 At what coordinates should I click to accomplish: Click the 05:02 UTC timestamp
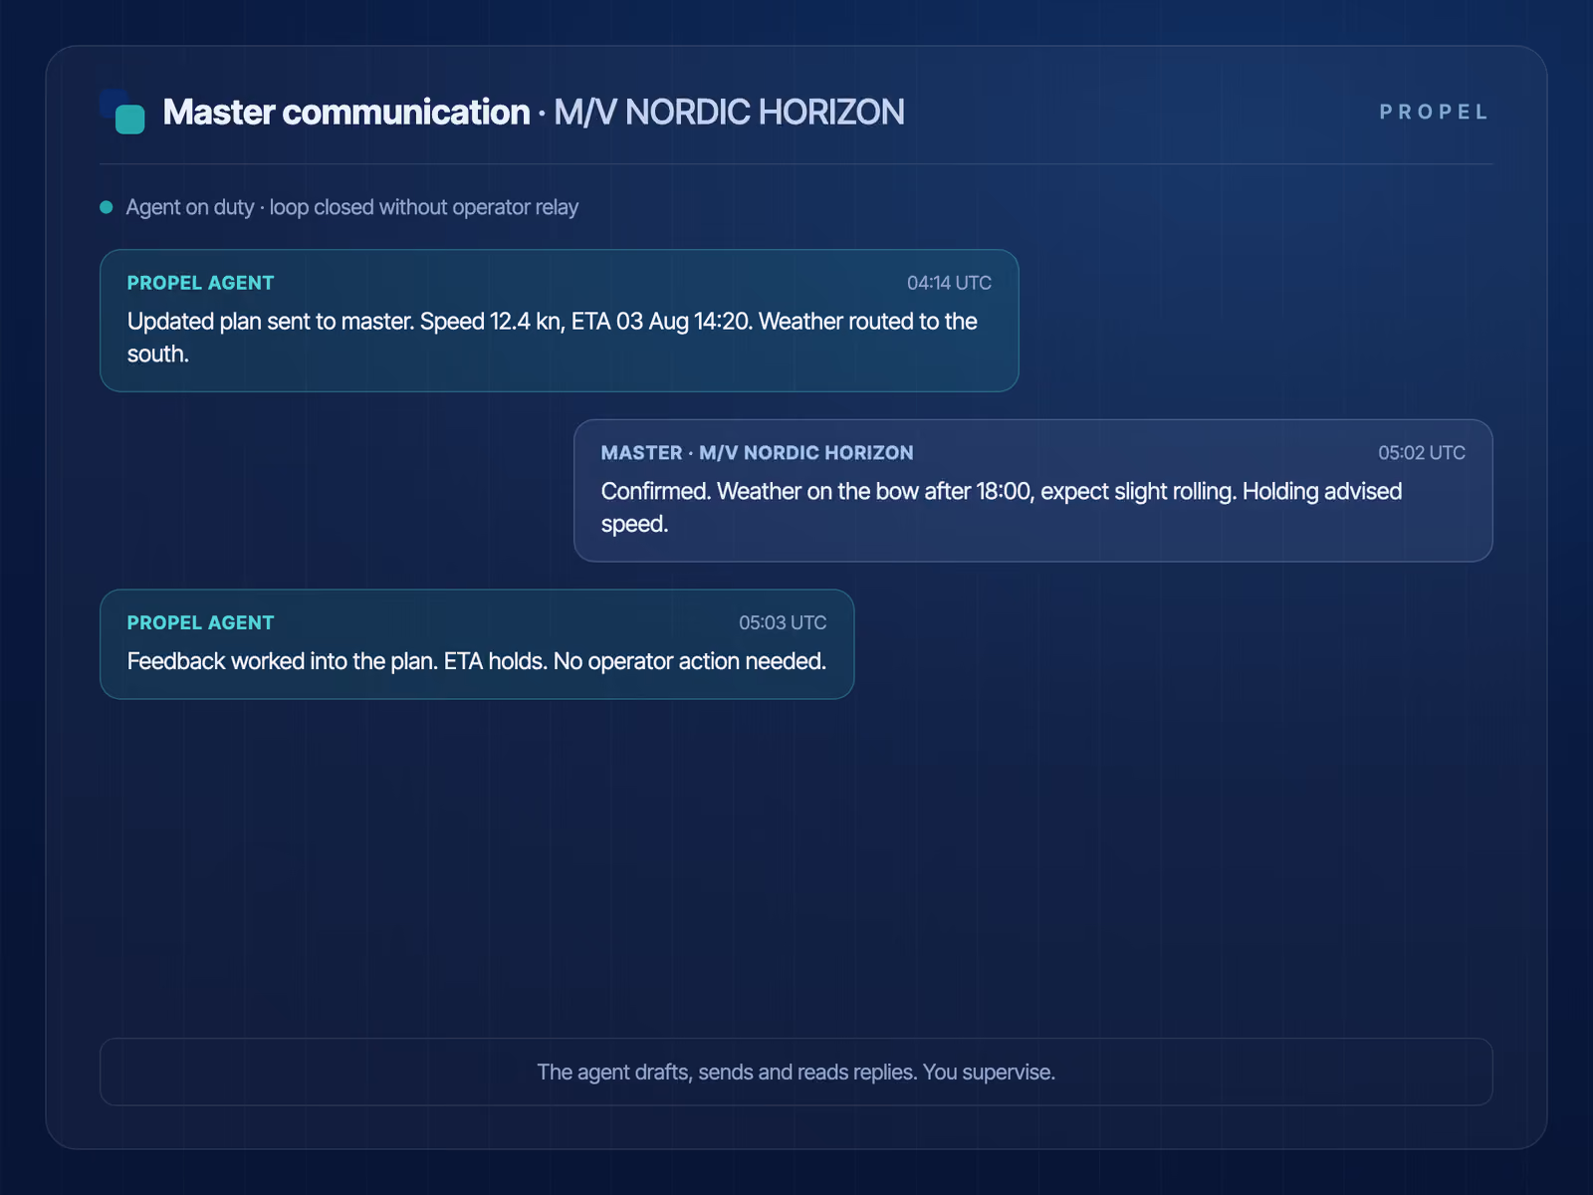[1422, 453]
